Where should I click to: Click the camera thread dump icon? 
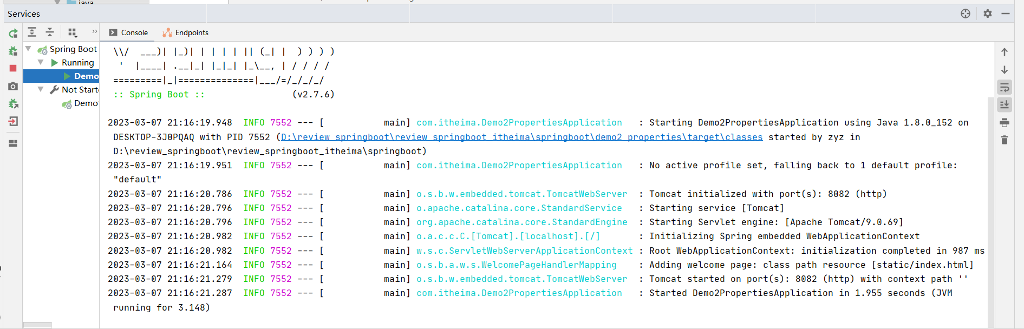(x=13, y=86)
